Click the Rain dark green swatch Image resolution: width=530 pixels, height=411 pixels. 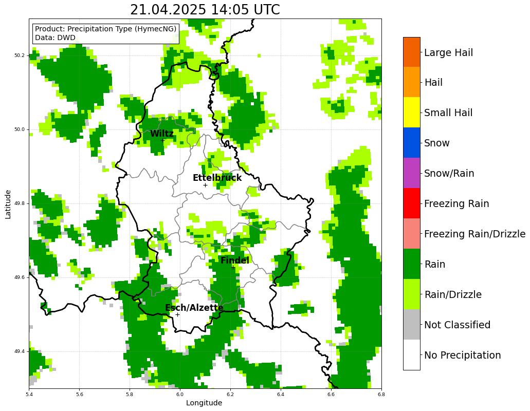(411, 264)
